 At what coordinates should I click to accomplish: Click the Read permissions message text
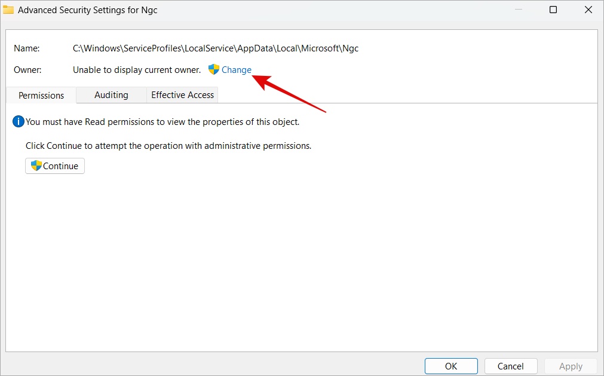163,122
